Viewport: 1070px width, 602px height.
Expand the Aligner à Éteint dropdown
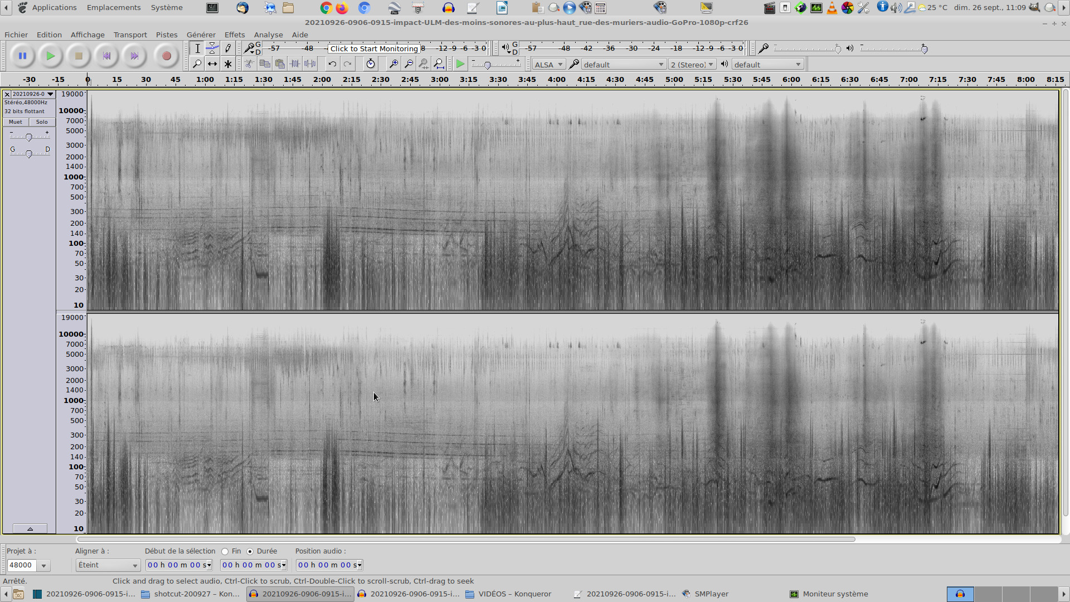(108, 565)
